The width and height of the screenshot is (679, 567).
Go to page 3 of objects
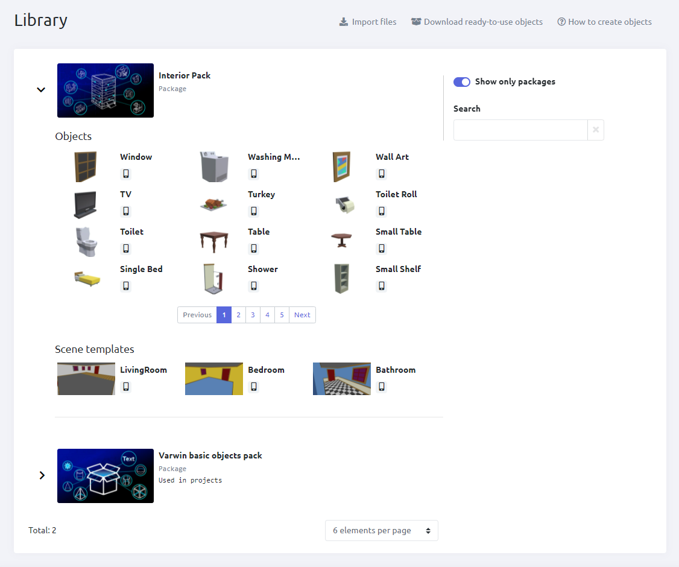(x=253, y=315)
